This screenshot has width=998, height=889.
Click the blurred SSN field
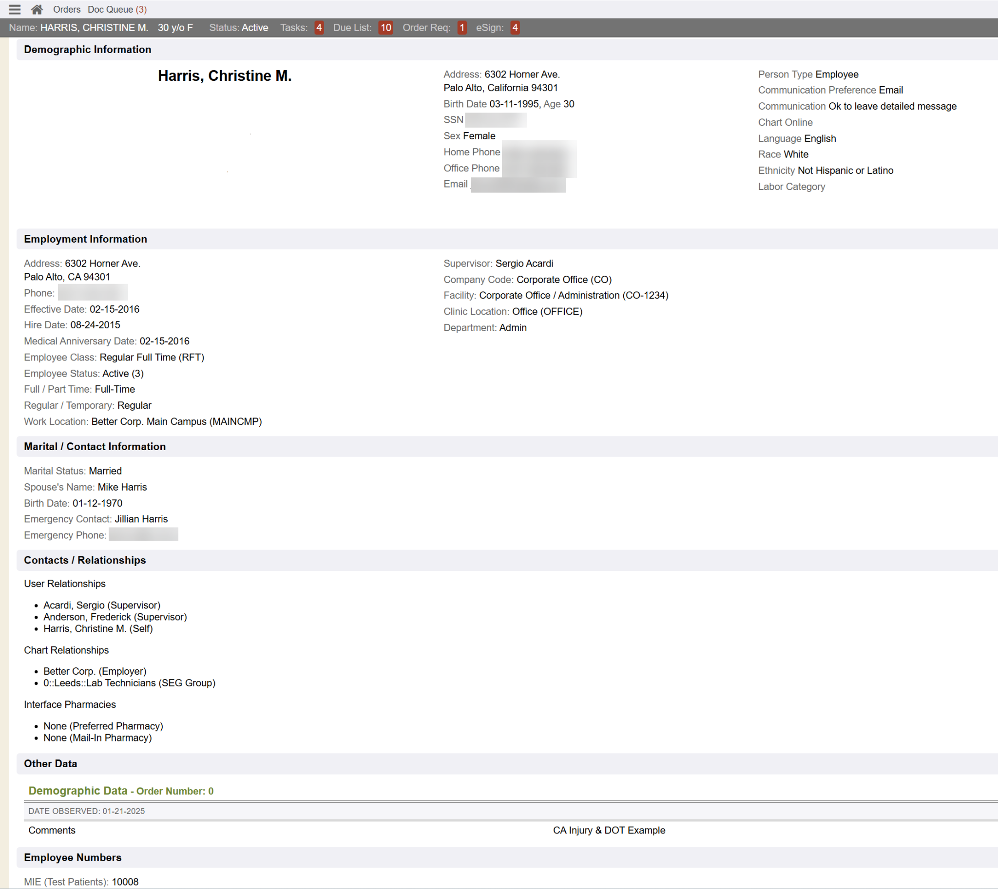[496, 120]
